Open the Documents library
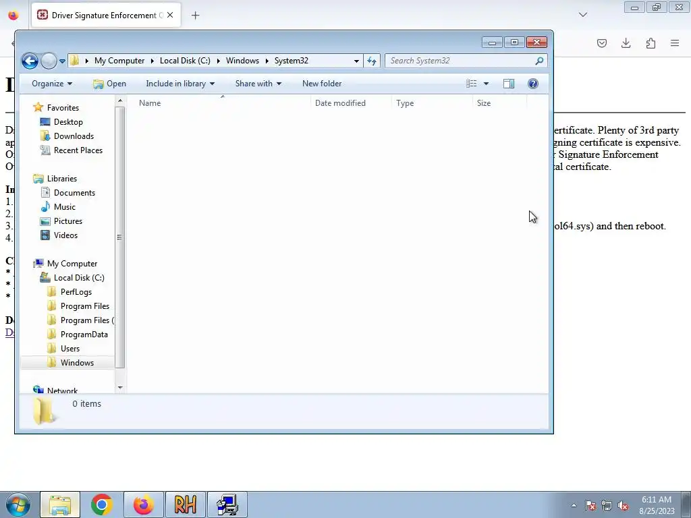Screen dimensions: 691x518 coord(74,192)
